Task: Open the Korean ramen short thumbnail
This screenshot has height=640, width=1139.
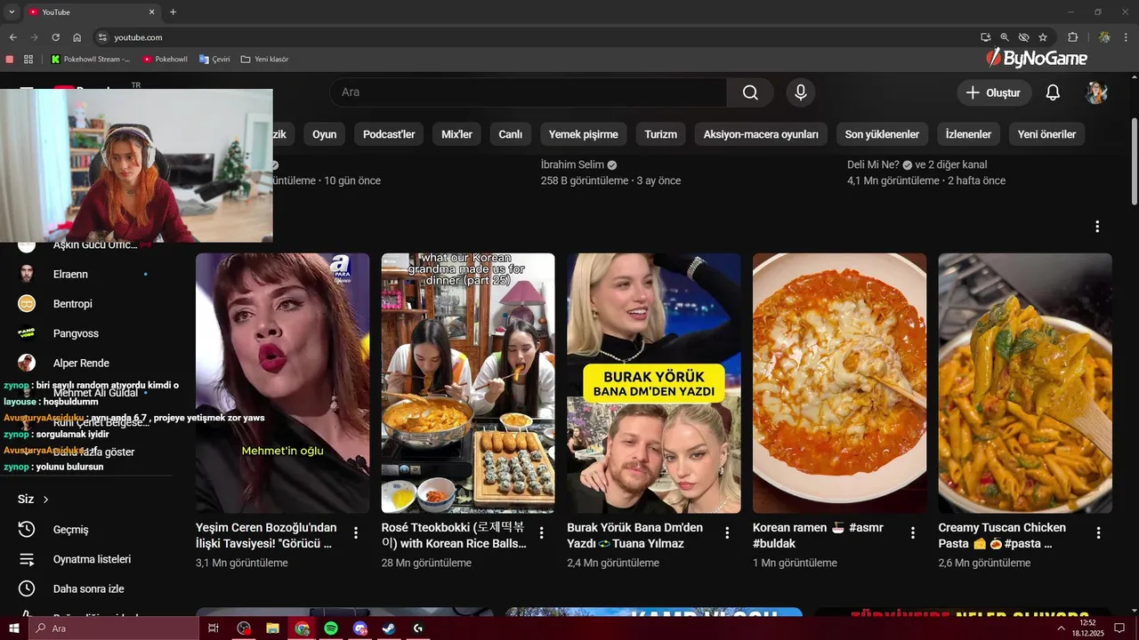Action: [839, 383]
